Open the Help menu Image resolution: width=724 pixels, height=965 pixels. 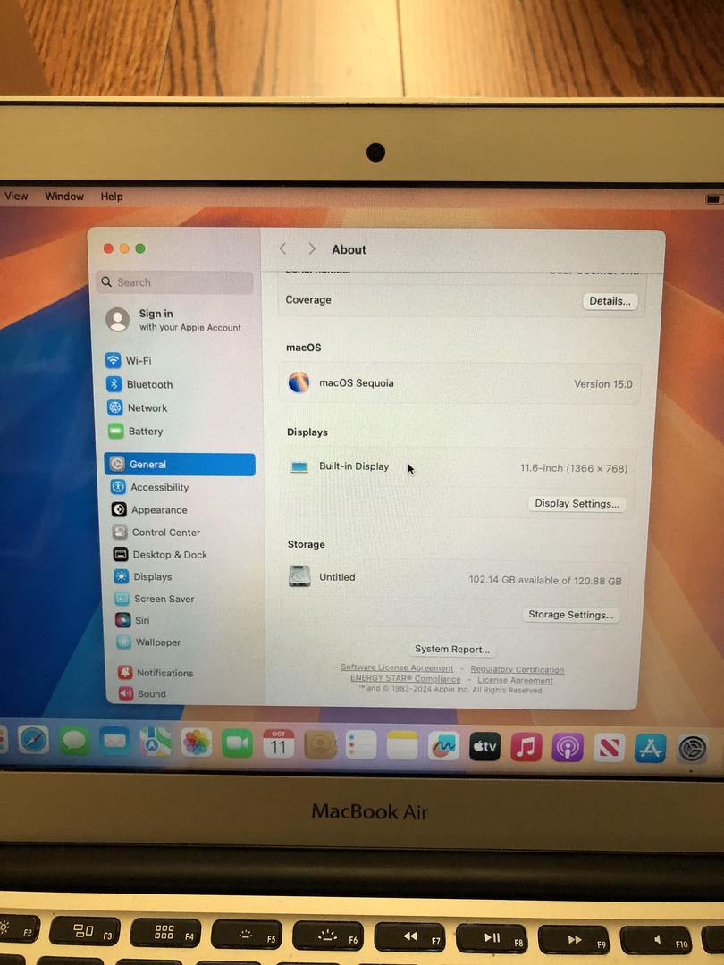tap(112, 197)
